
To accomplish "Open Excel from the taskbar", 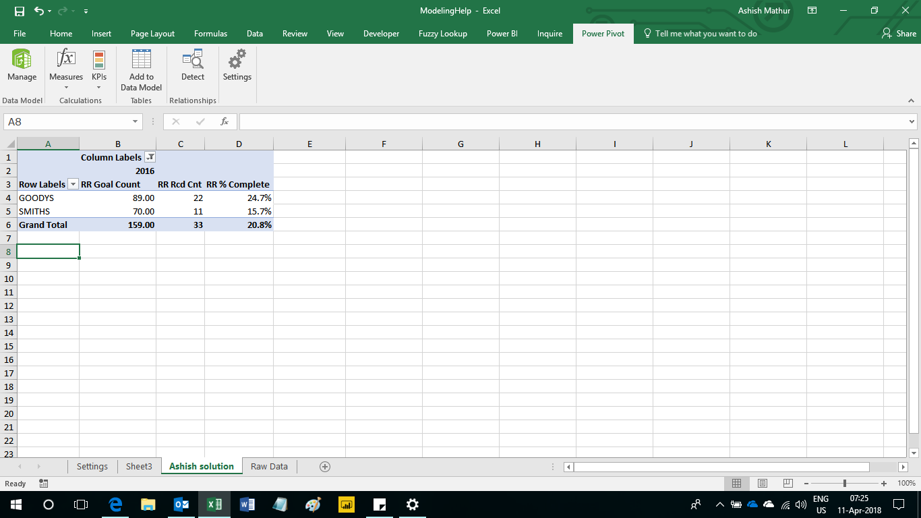I will point(214,505).
